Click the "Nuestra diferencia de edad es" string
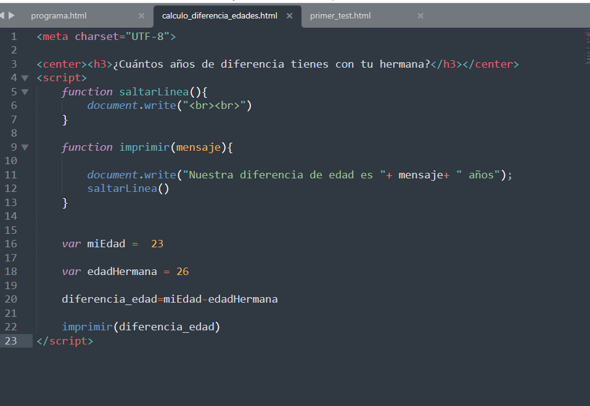The image size is (590, 406). tap(284, 175)
